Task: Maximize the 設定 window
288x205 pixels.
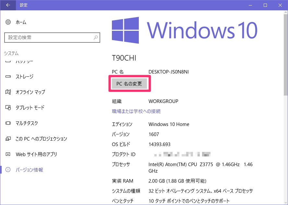Action: (265, 5)
